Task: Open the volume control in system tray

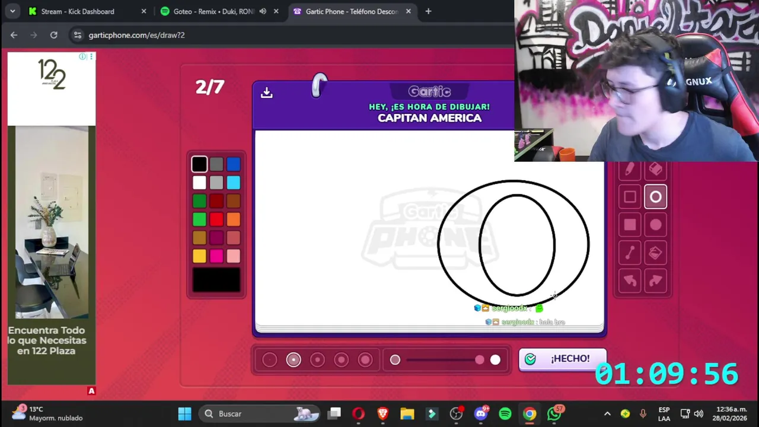Action: click(699, 414)
